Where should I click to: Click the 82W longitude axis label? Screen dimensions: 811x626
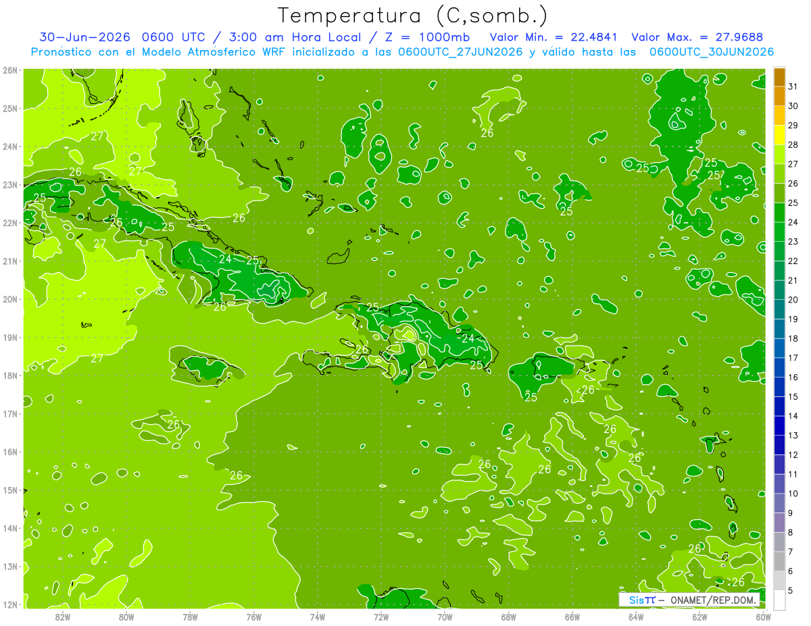[63, 617]
